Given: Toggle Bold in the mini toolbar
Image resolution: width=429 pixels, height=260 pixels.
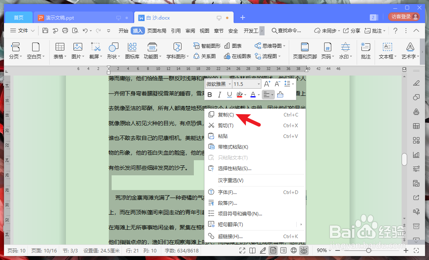Looking at the screenshot, I should (x=210, y=95).
